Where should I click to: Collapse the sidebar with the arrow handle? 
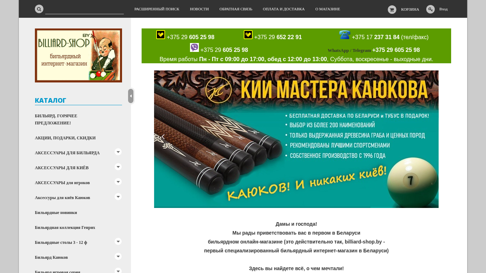(131, 96)
